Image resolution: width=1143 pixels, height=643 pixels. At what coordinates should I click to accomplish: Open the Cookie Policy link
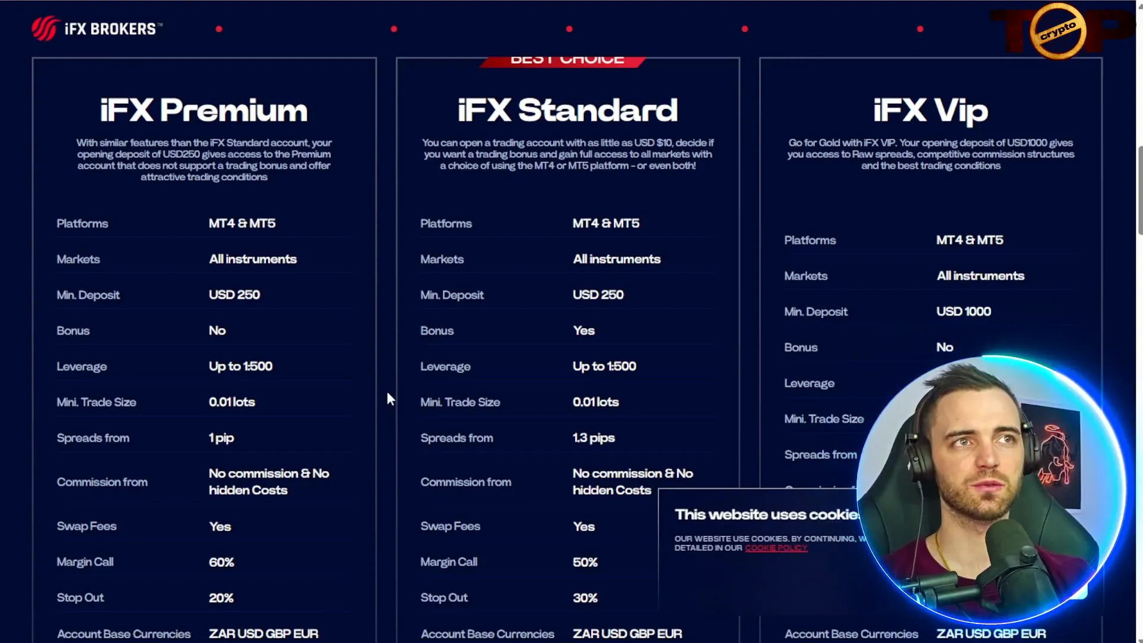[x=776, y=548]
